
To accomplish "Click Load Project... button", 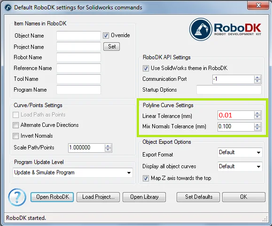I will pos(98,197).
